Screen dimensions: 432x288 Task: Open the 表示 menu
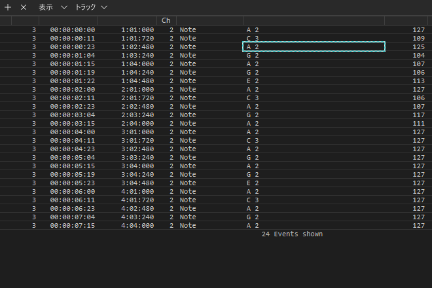click(46, 7)
